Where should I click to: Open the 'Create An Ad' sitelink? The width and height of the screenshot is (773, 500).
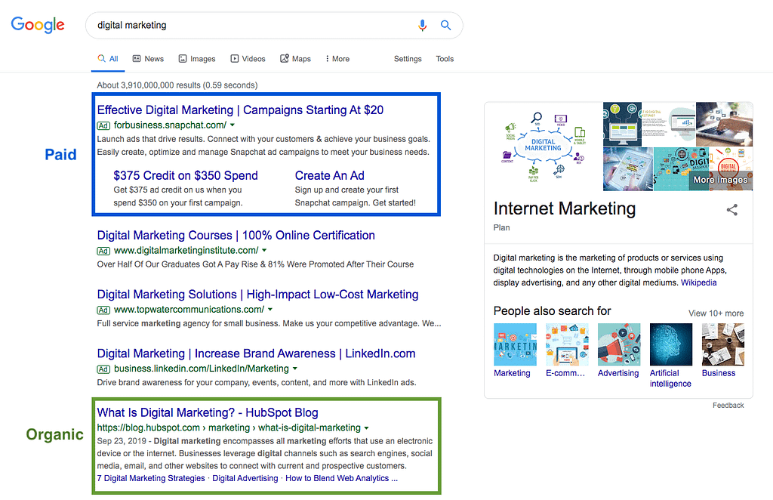(x=330, y=175)
